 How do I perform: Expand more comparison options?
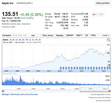pyautogui.click(x=106, y=36)
